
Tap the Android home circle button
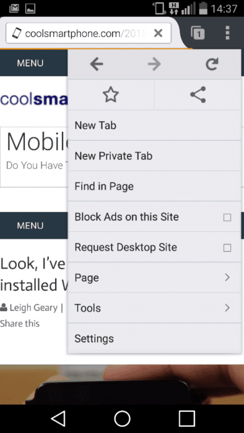tap(122, 419)
